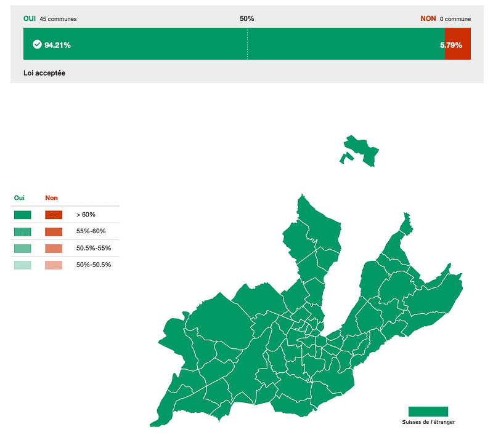Click the red NON 5.79% bar segment
Image resolution: width=493 pixels, height=435 pixels.
click(457, 44)
